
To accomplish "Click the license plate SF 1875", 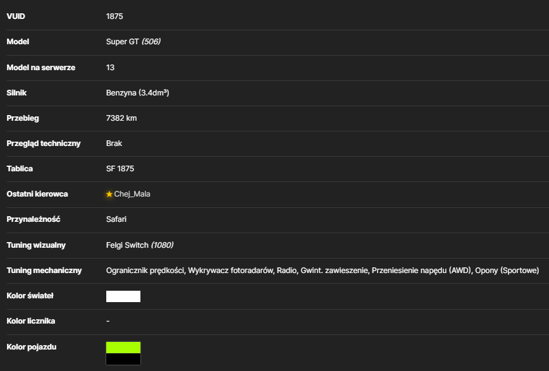I will click(x=120, y=169).
